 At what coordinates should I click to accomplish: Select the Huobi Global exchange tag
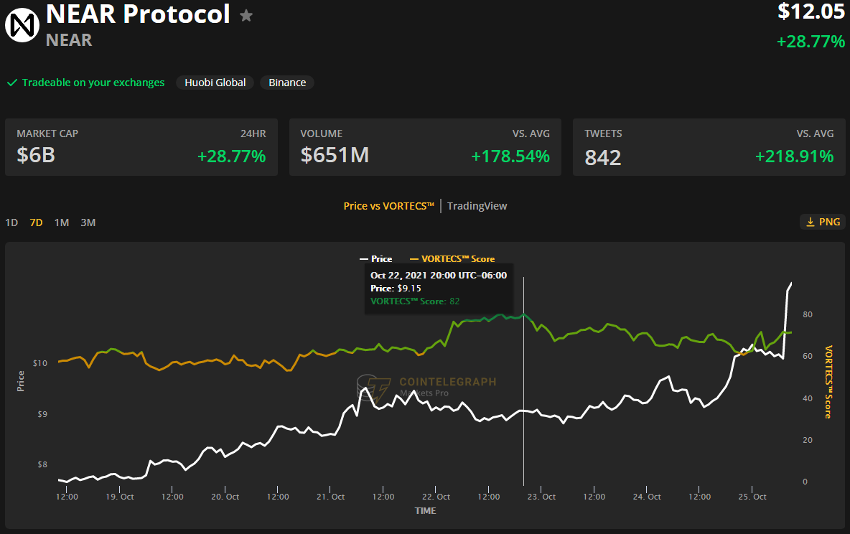pos(215,83)
